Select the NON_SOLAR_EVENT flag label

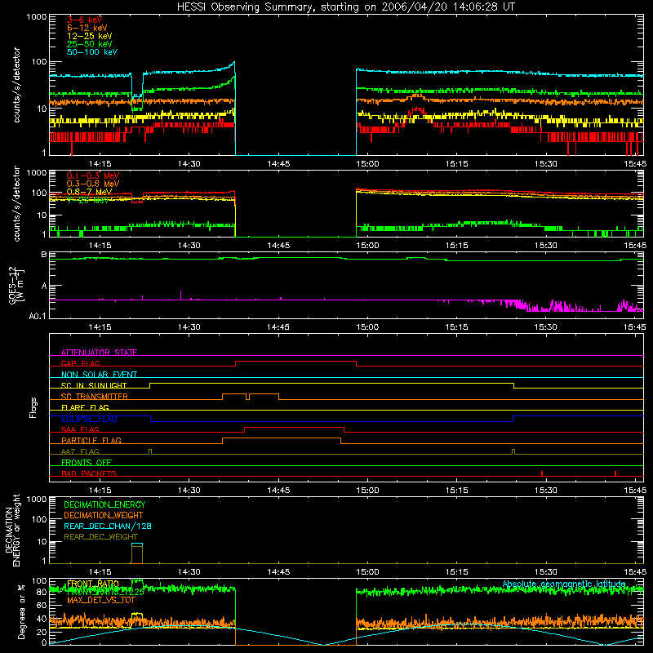tap(99, 375)
